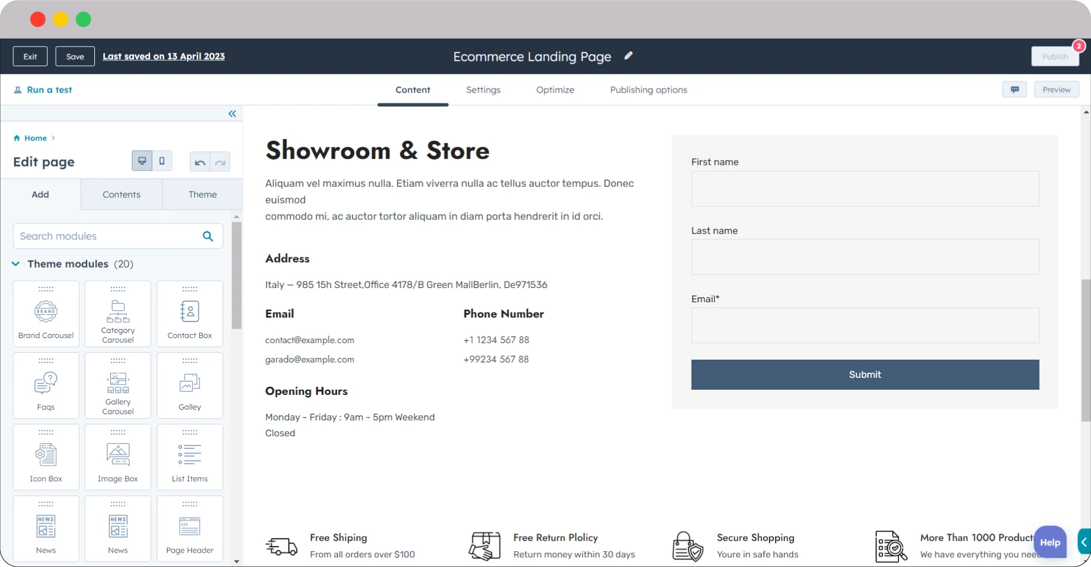Select the Image Box module
Image resolution: width=1091 pixels, height=567 pixels.
click(118, 457)
